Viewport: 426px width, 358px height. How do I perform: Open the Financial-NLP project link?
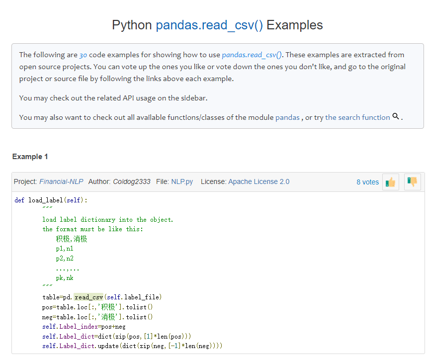click(x=61, y=181)
